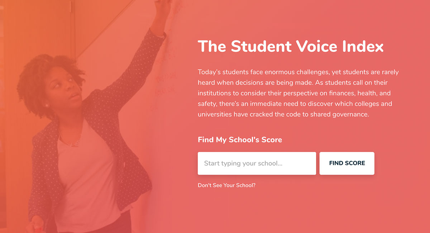Click the Find My School's Score label
Screen dimensions: 430x233
click(240, 140)
